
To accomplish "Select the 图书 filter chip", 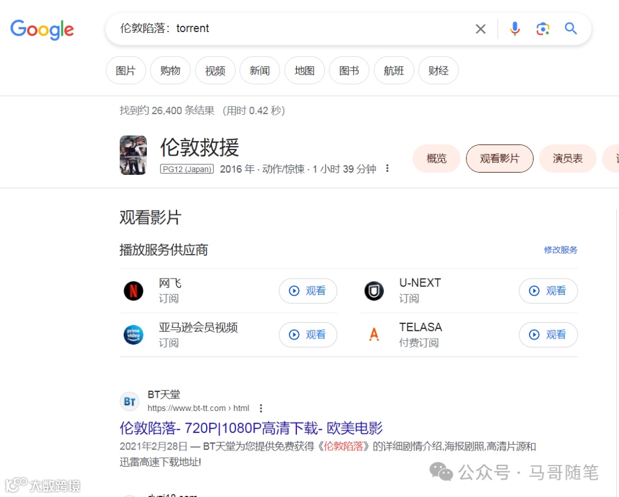I will tap(349, 71).
